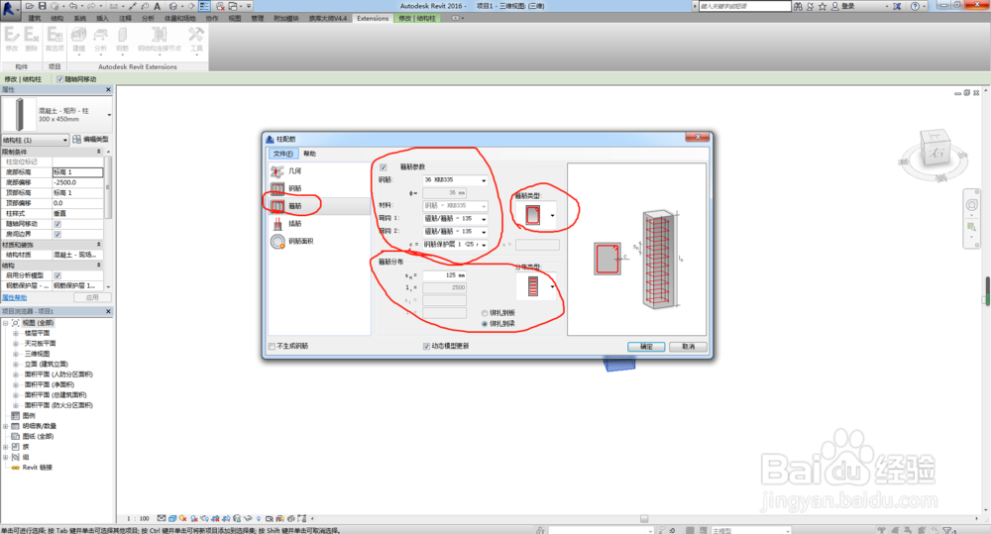Image resolution: width=991 pixels, height=534 pixels.
Task: Click the 取消 (Cancel) button
Action: pyautogui.click(x=689, y=347)
